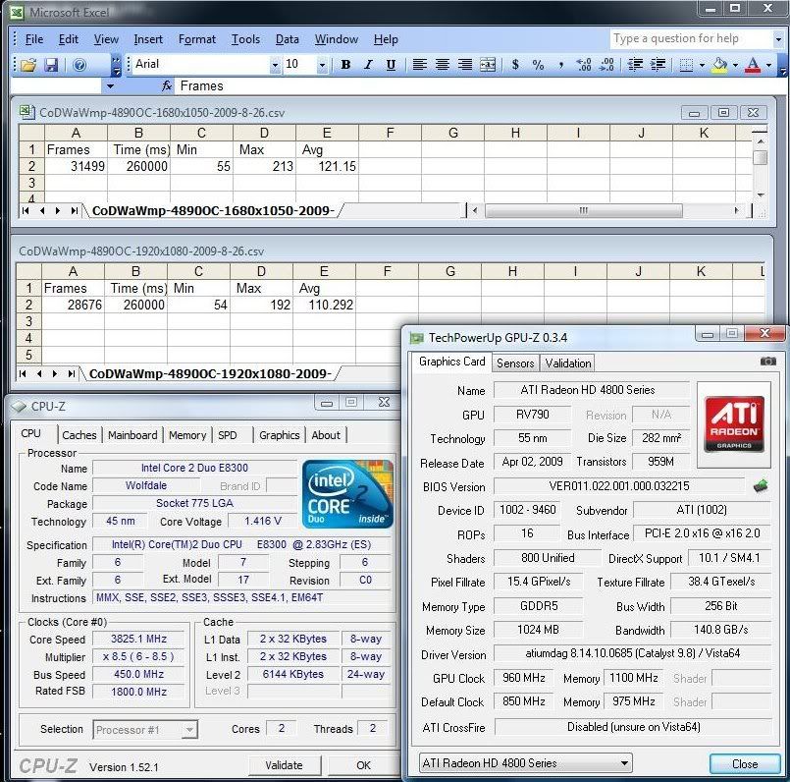Click the Save floppy disk icon
Screen dimensions: 790x782
tap(51, 65)
